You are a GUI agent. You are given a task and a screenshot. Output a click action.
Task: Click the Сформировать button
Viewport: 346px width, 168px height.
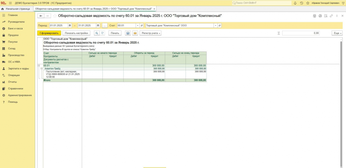(x=49, y=33)
